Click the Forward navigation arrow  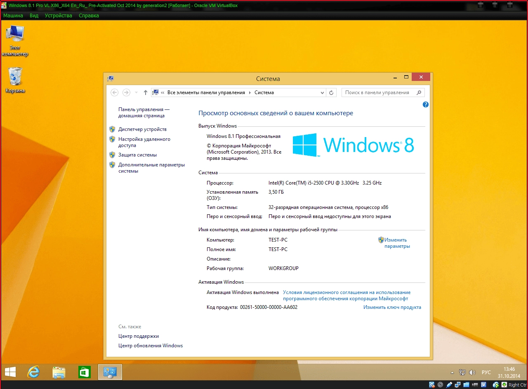[x=127, y=93]
